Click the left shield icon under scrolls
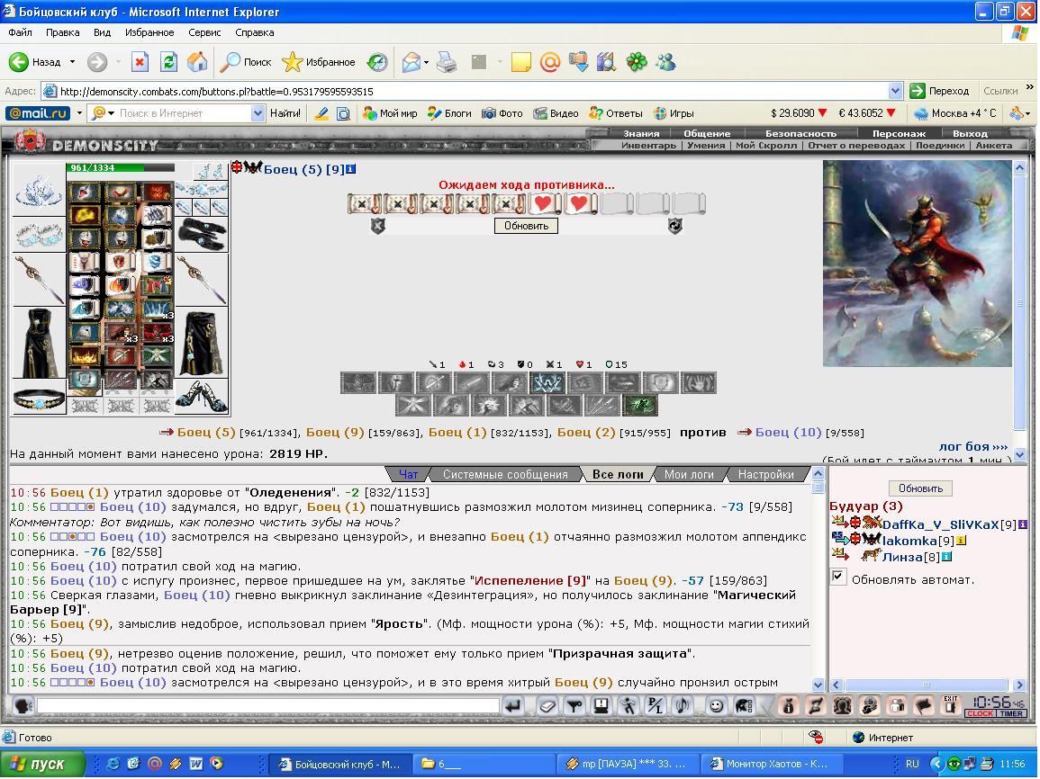The image size is (1040, 779). tap(377, 226)
